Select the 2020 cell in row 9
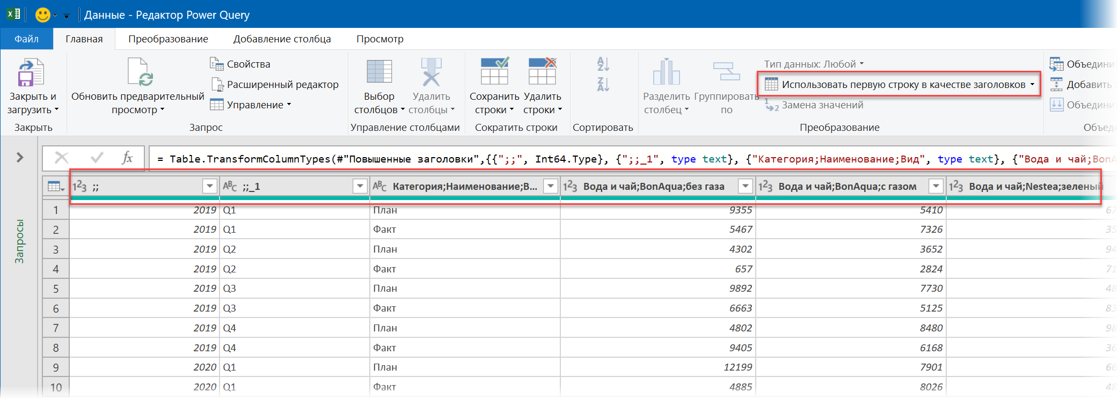This screenshot has width=1118, height=399. pos(144,367)
